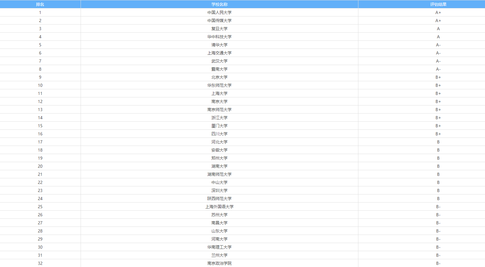Image resolution: width=485 pixels, height=267 pixels.
Task: Click rank number 8
Action: coord(40,69)
